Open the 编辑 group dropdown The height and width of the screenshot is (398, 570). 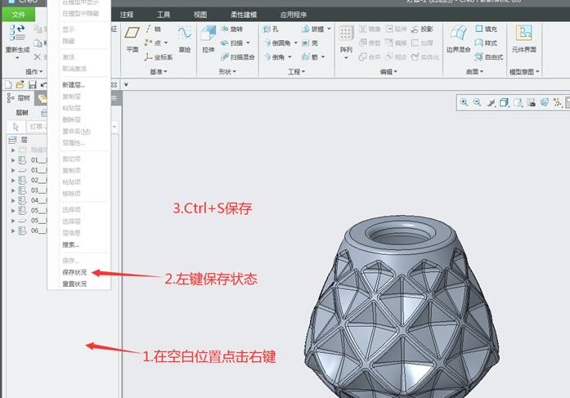388,72
